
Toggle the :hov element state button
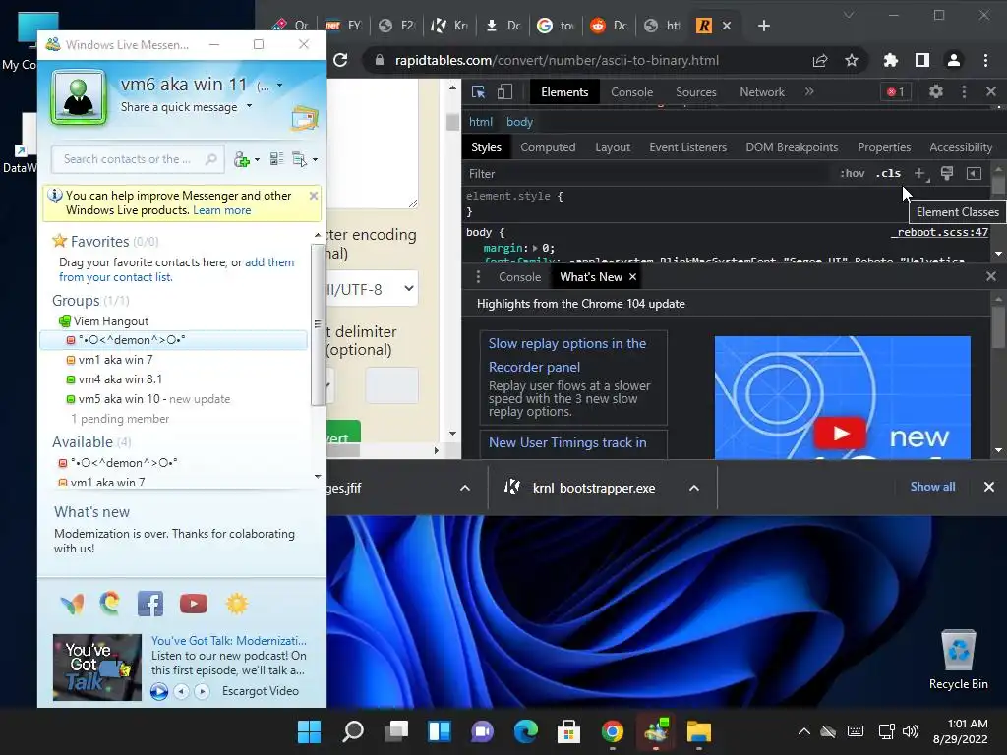click(x=853, y=173)
